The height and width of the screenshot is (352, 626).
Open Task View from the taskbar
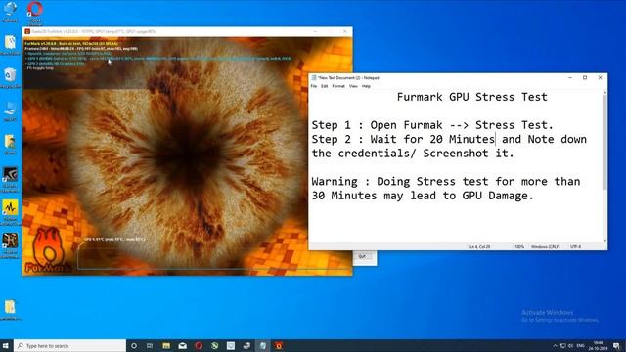tap(150, 345)
